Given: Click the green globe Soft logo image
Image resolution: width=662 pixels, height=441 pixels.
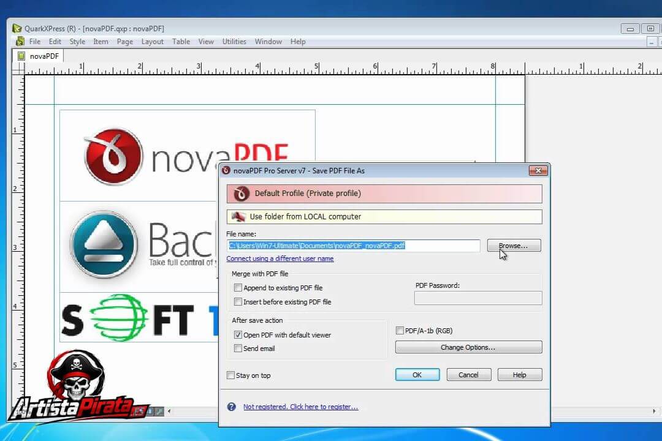Looking at the screenshot, I should [119, 317].
